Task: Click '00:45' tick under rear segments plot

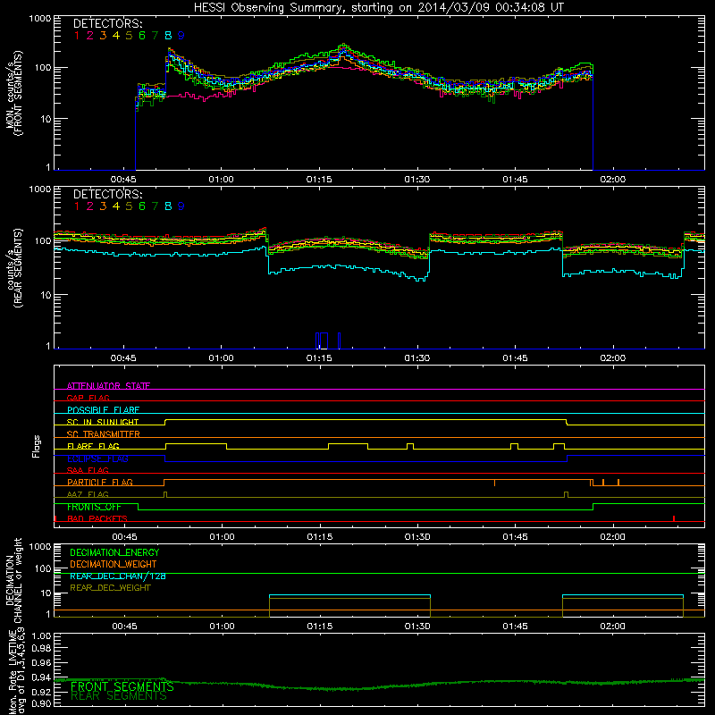Action: (123, 358)
